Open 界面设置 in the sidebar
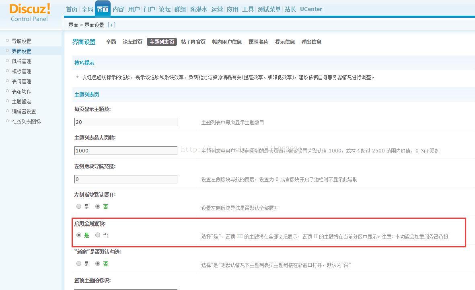This screenshot has height=290, width=475. (21, 51)
